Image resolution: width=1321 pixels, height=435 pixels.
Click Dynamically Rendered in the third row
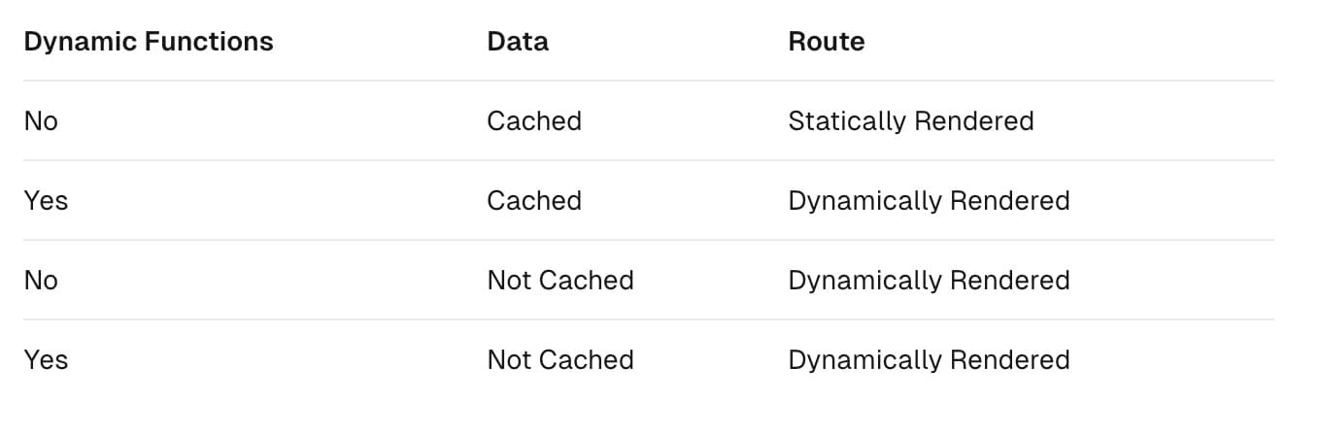tap(929, 281)
